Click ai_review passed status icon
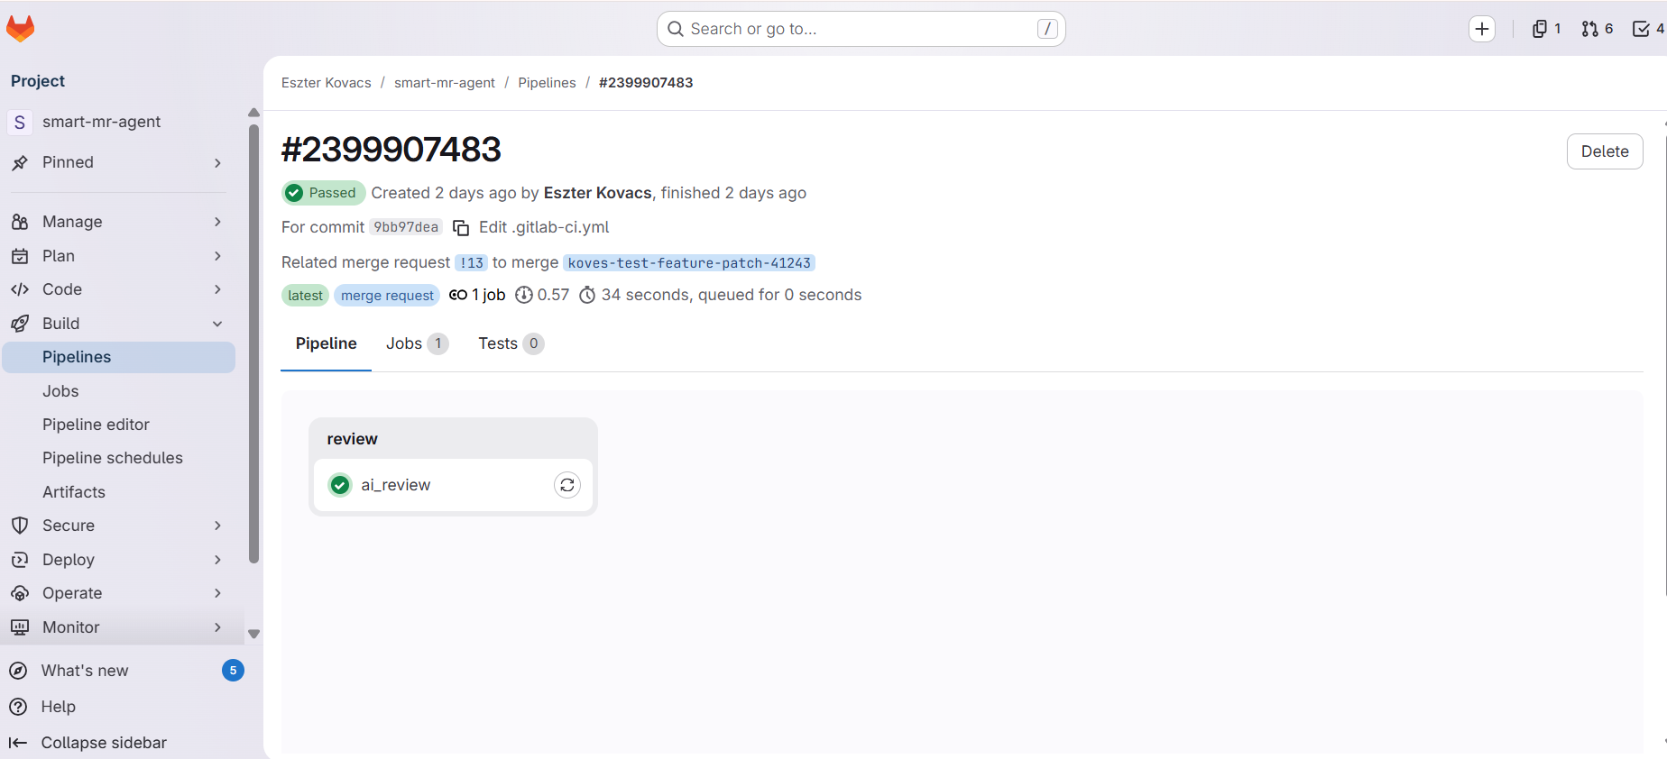1667x759 pixels. point(340,485)
